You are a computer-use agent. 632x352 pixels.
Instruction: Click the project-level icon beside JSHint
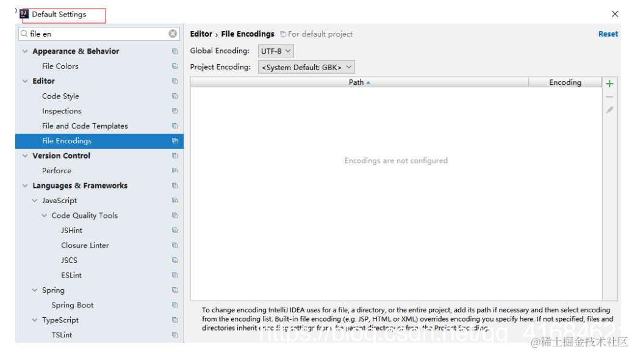tap(174, 230)
